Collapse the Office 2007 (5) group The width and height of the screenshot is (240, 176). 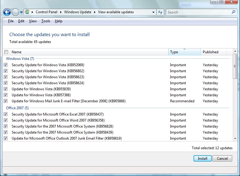point(17,108)
